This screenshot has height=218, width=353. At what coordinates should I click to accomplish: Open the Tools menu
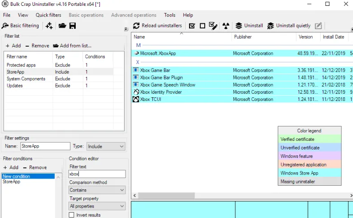coord(169,15)
